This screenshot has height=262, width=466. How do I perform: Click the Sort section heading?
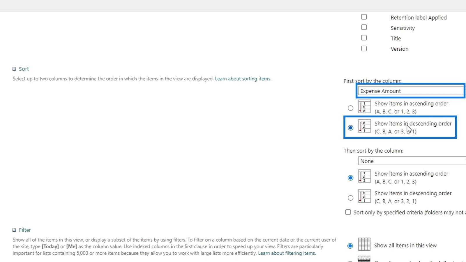click(x=24, y=69)
